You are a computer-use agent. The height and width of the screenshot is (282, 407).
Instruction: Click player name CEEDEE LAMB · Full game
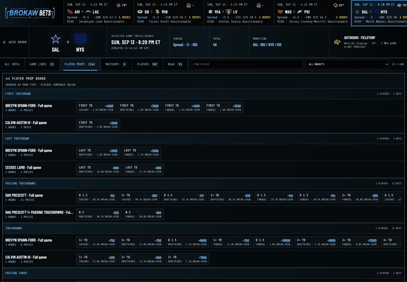pyautogui.click(x=23, y=168)
